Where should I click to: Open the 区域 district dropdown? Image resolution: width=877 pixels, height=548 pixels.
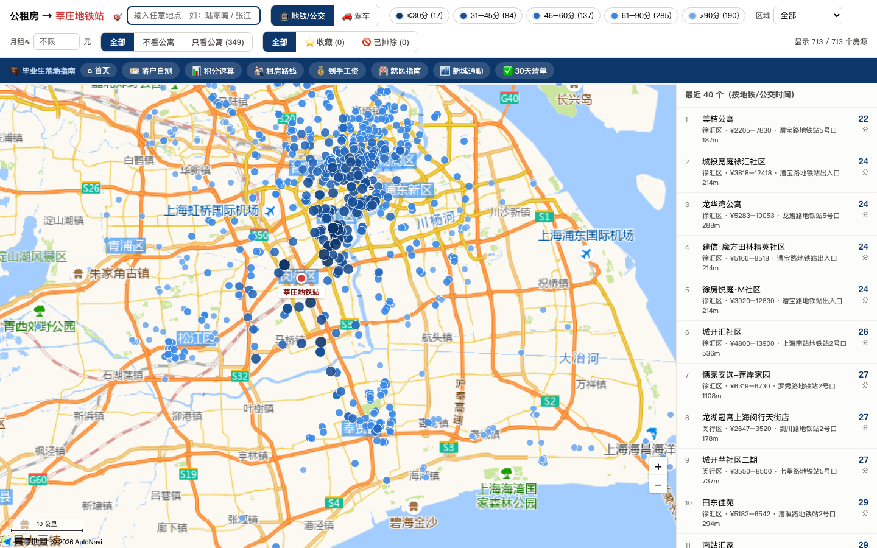pos(808,16)
